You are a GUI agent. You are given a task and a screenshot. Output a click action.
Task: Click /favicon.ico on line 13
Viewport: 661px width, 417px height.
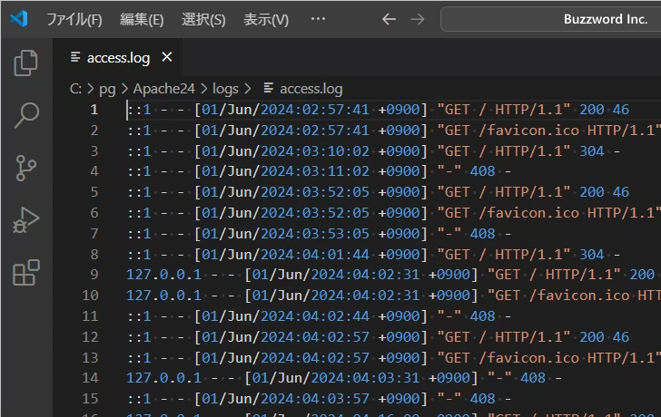point(529,358)
